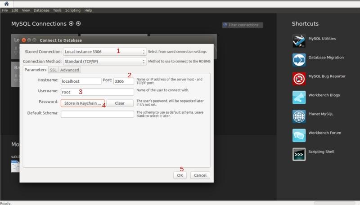The height and width of the screenshot is (205, 360).
Task: Click the home tab icon
Action: pos(6,4)
